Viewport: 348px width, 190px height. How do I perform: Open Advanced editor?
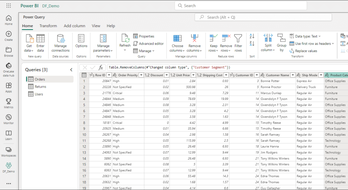149,44
